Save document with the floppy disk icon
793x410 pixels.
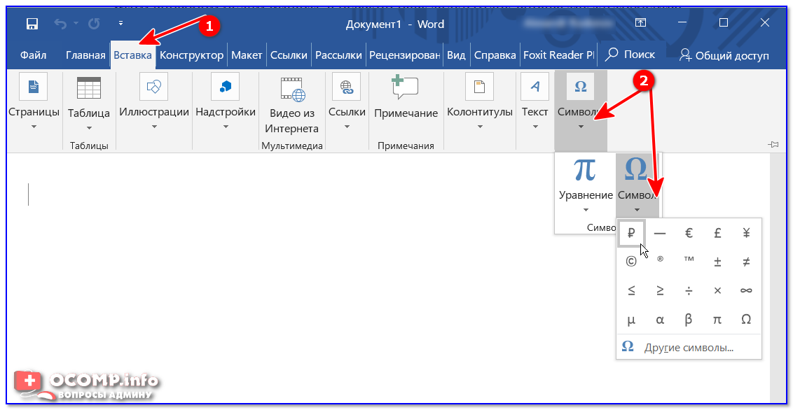[32, 24]
